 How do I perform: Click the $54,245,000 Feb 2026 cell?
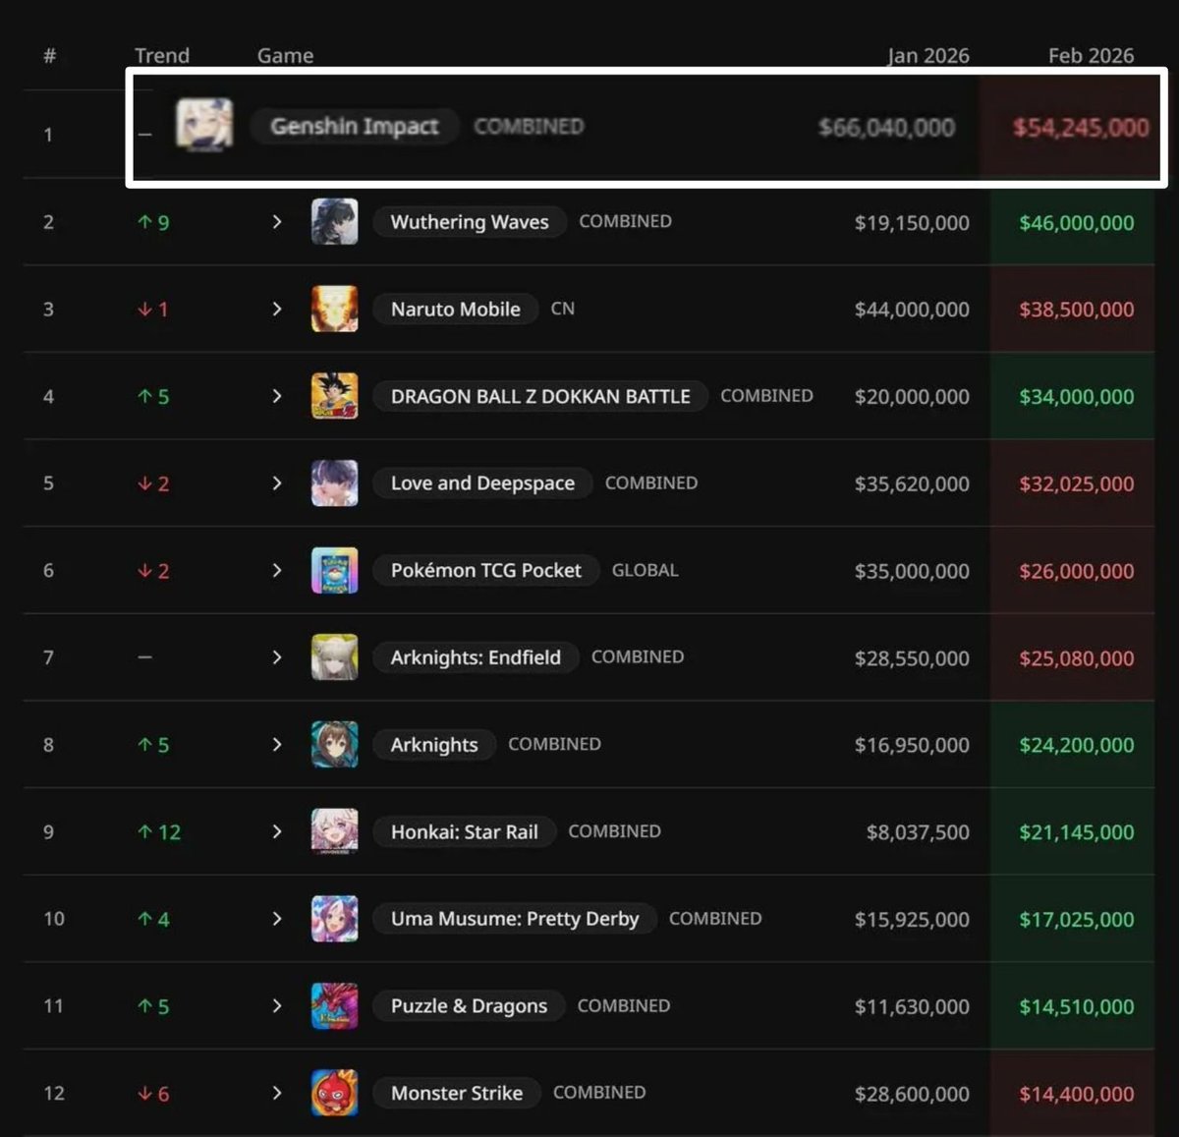tap(1081, 127)
